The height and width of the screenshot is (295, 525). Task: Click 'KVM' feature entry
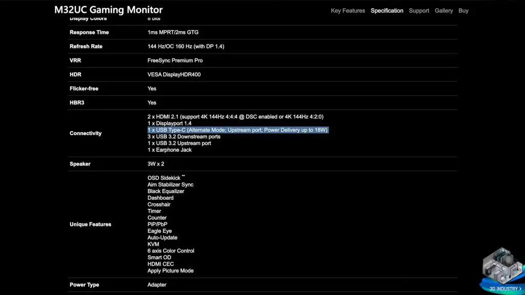[153, 244]
